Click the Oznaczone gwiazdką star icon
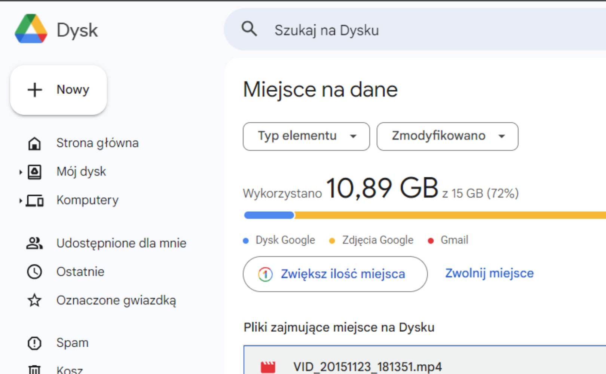This screenshot has height=374, width=606. click(x=34, y=300)
